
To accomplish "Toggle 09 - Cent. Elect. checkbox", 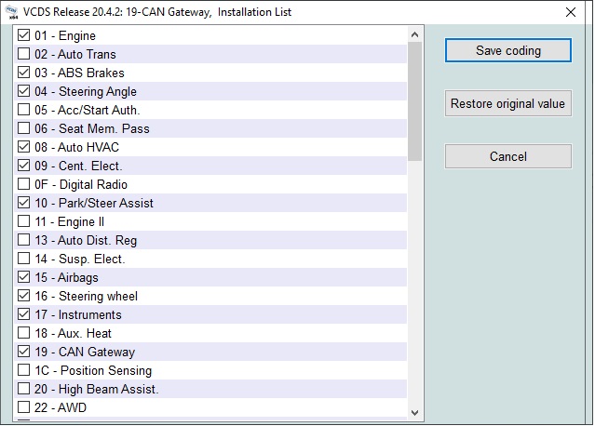I will (23, 166).
